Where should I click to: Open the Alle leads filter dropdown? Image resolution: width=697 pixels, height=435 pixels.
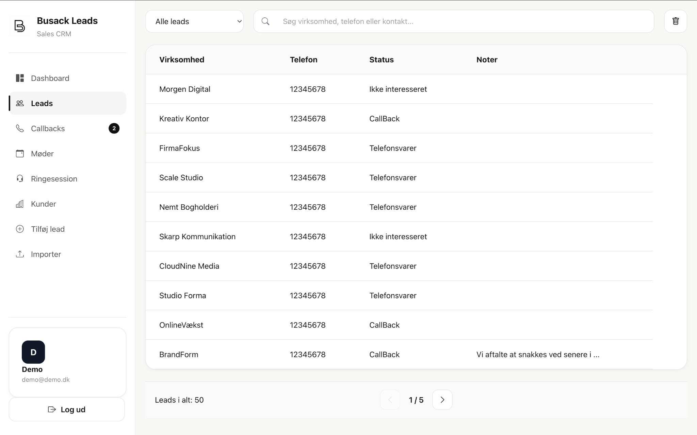194,21
